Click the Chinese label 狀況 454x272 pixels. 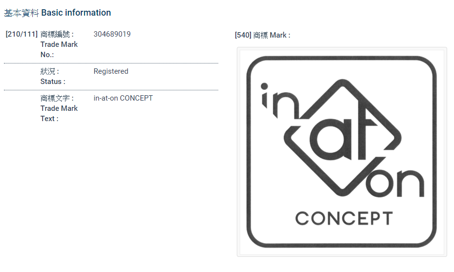tap(50, 71)
